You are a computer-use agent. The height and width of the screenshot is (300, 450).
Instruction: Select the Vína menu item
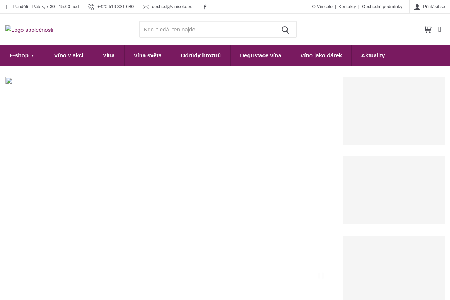click(109, 55)
